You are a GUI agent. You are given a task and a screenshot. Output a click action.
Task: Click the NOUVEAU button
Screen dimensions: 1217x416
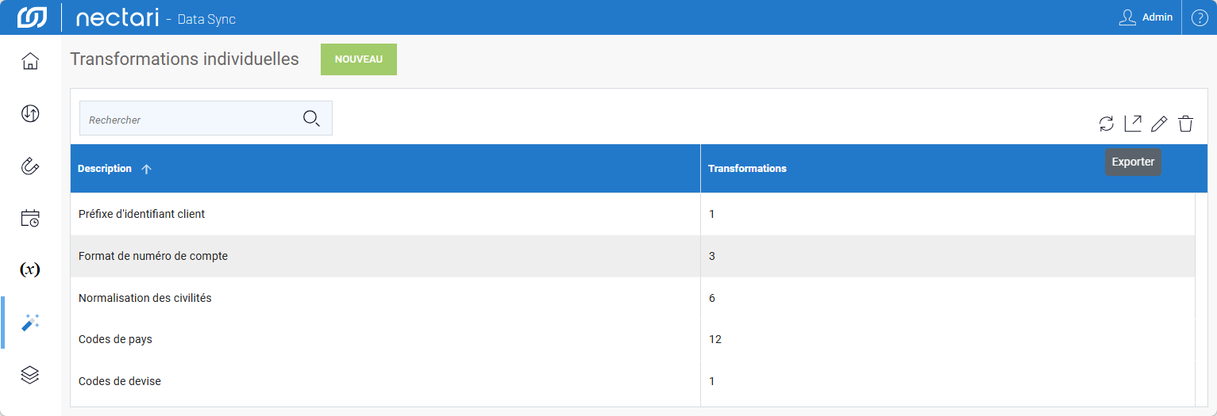coord(359,59)
